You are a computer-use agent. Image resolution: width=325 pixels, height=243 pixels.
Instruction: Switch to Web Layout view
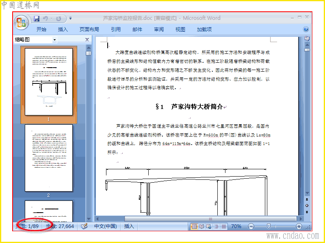click(x=209, y=226)
